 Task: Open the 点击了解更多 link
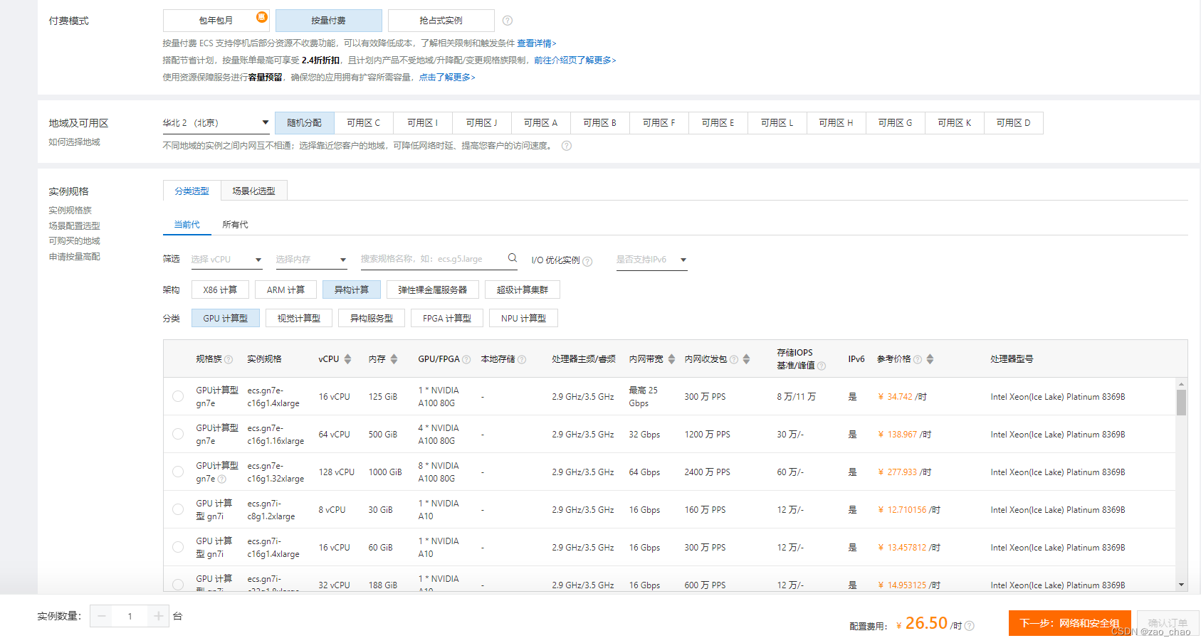click(447, 78)
